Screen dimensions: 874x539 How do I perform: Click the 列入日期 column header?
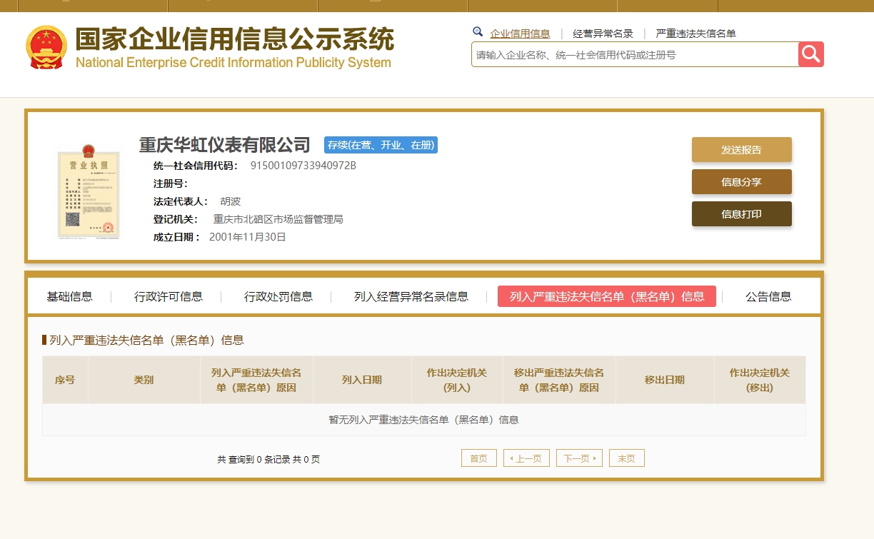point(362,380)
